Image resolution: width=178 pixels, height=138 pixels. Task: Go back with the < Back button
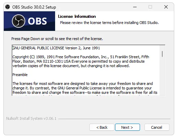pos(102,127)
